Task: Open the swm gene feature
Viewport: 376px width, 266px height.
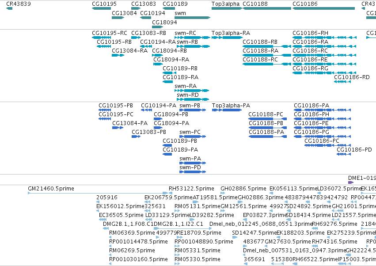Action: [x=192, y=18]
